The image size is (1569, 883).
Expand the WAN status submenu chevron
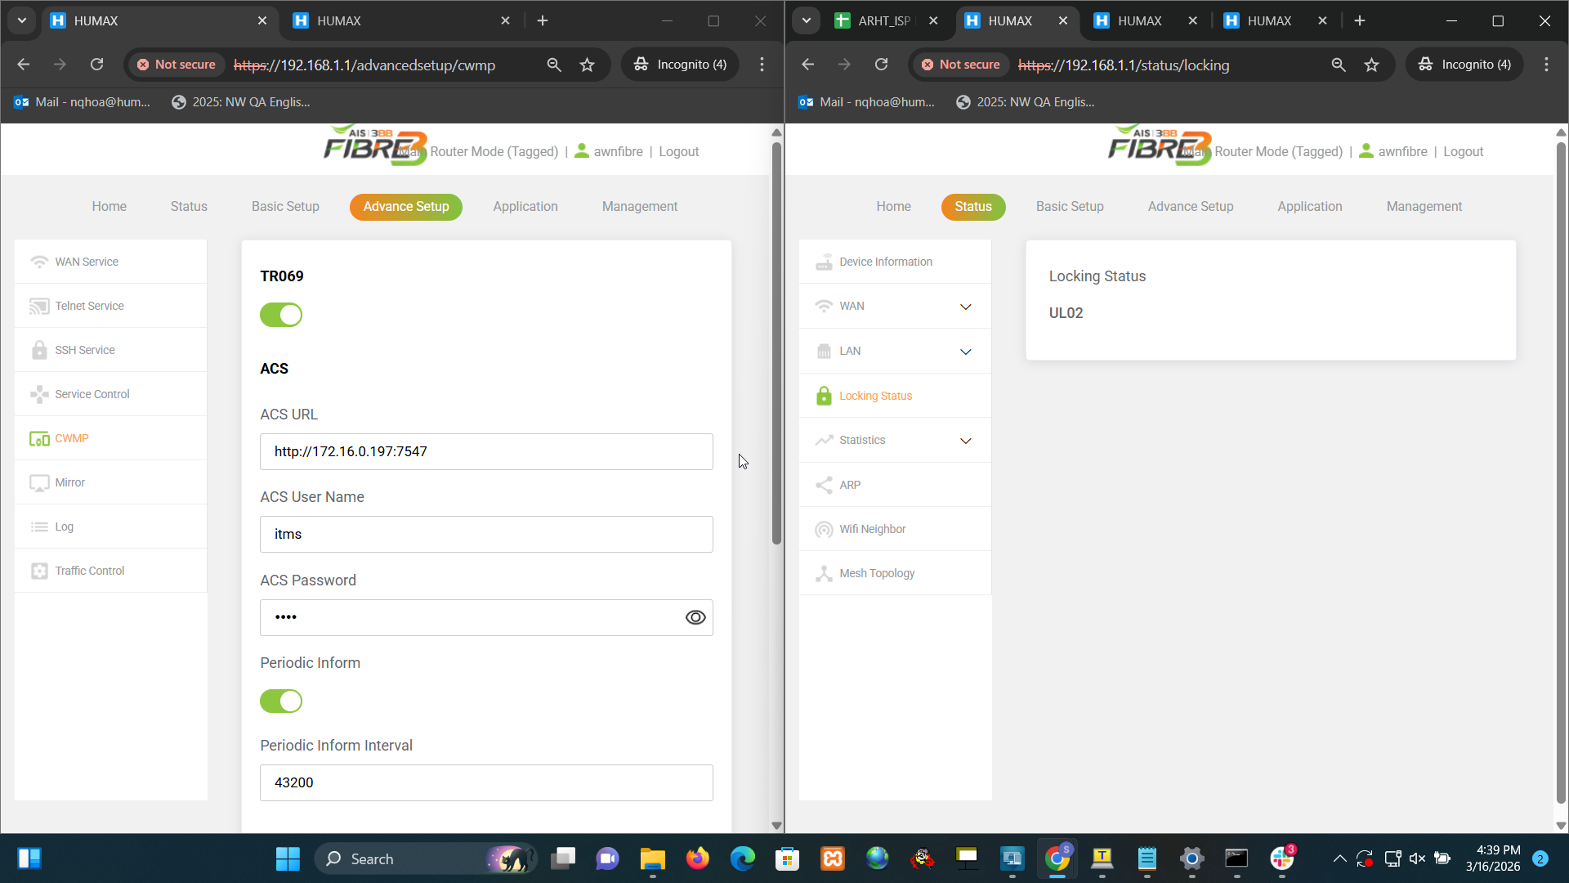[x=965, y=307]
